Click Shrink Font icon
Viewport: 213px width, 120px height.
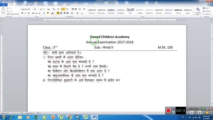coord(44,9)
